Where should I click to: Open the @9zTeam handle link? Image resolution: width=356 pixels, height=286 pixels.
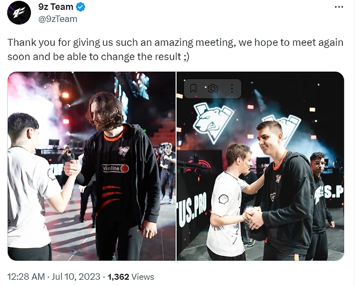[58, 19]
